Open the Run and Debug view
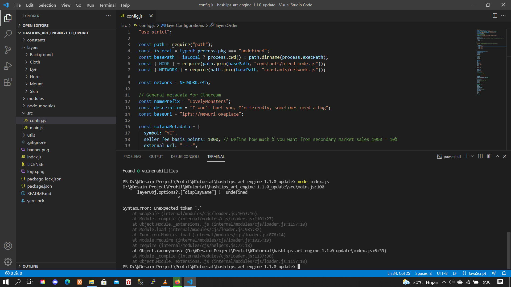Screen dimensions: 511x287 [x=8, y=66]
